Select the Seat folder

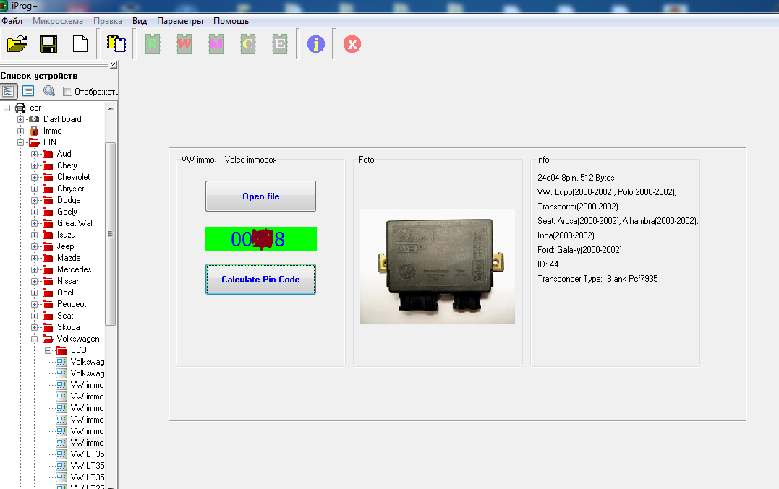tap(65, 316)
